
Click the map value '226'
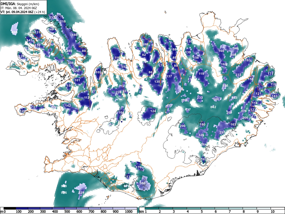point(119,92)
